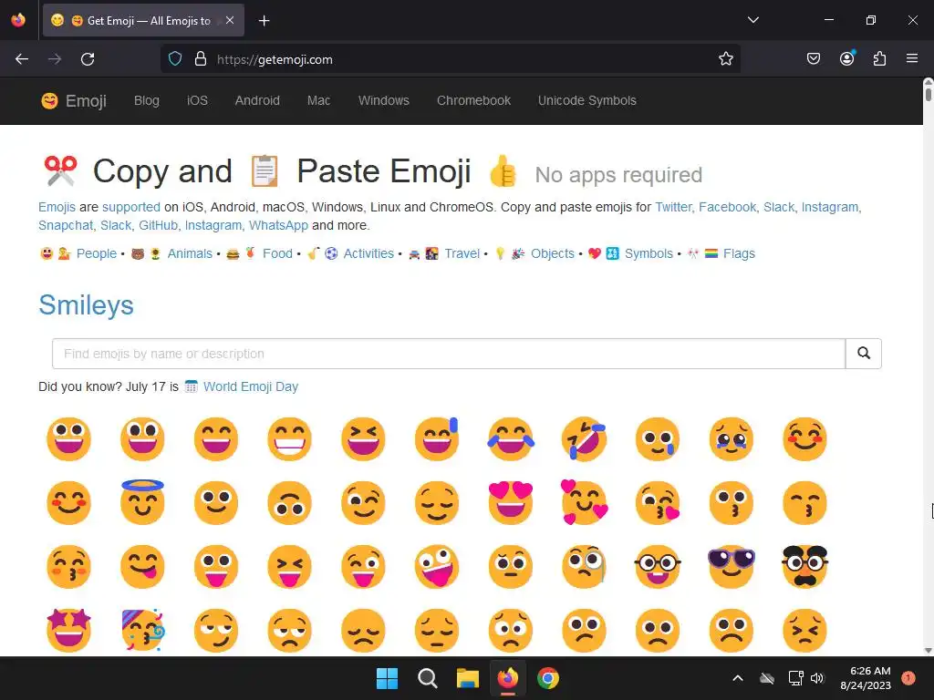The width and height of the screenshot is (934, 700).
Task: Pick the face blowing a kiss emoji
Action: (658, 503)
